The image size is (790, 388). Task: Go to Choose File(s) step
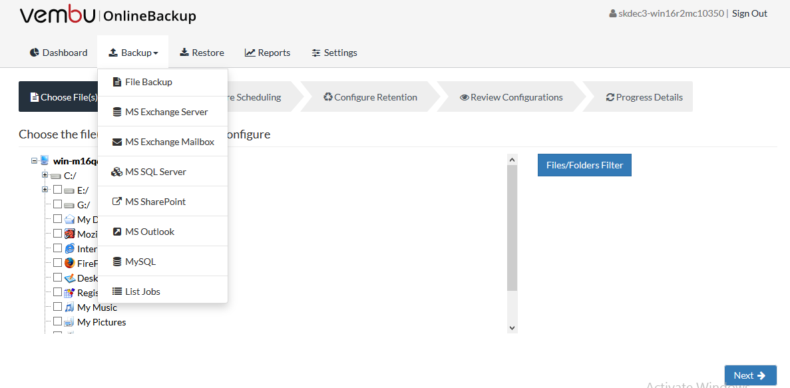click(x=59, y=97)
